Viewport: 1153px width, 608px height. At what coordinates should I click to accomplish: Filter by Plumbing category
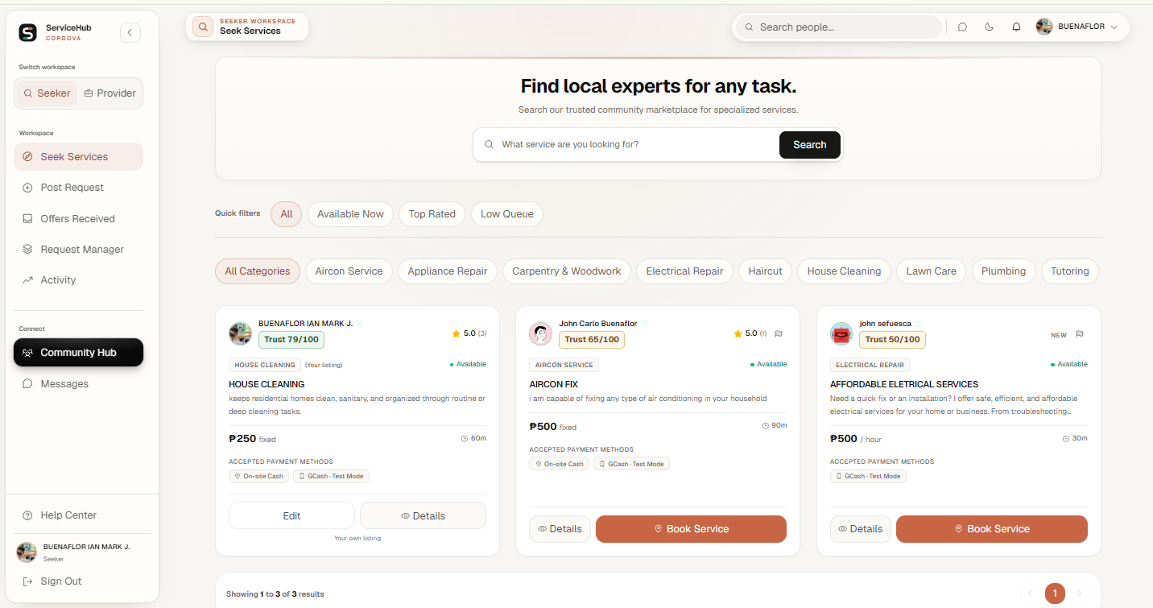click(1003, 271)
